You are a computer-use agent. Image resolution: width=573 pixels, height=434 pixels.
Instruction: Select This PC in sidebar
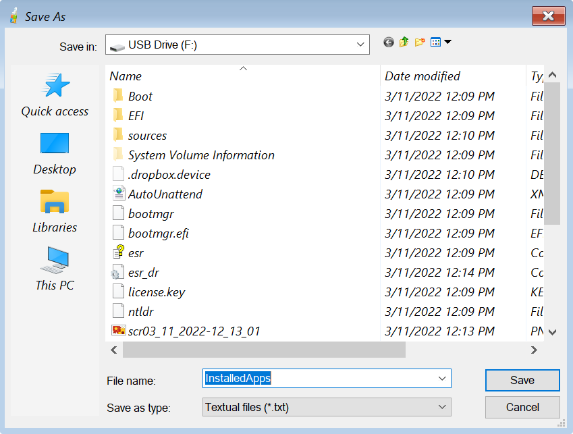point(55,269)
